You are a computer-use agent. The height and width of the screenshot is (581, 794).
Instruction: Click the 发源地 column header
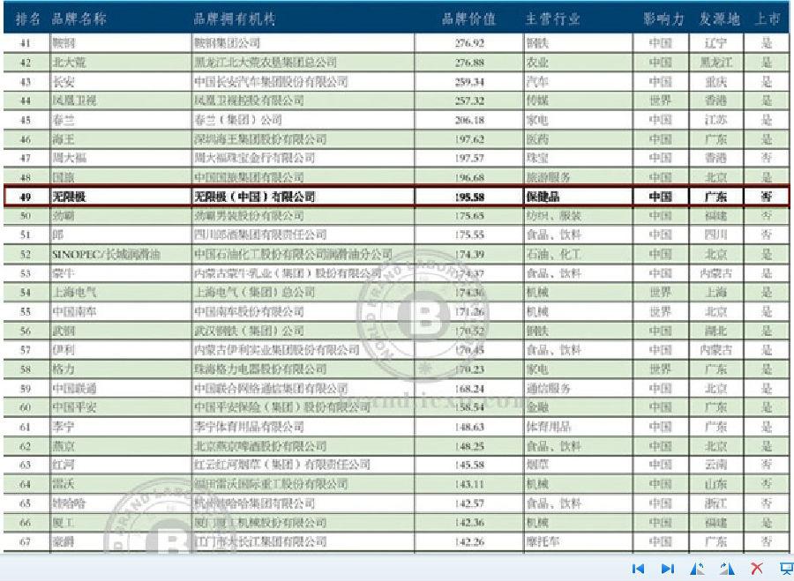[x=720, y=19]
